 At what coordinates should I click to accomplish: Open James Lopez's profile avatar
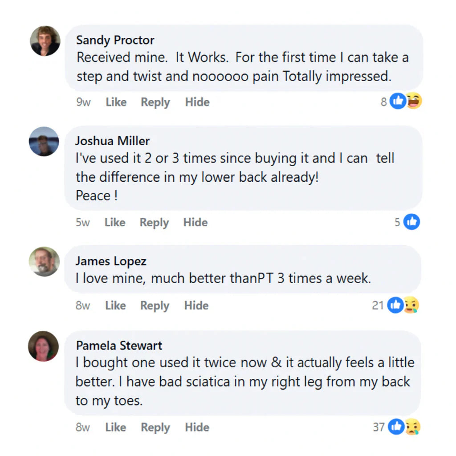click(44, 261)
